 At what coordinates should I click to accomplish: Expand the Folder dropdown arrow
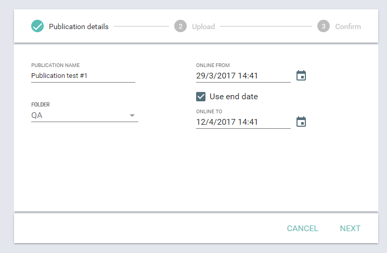coord(132,115)
